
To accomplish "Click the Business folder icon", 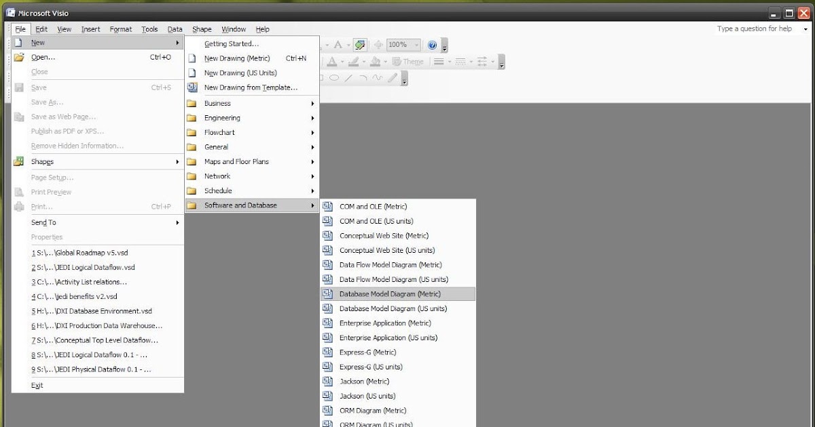I will (x=192, y=103).
